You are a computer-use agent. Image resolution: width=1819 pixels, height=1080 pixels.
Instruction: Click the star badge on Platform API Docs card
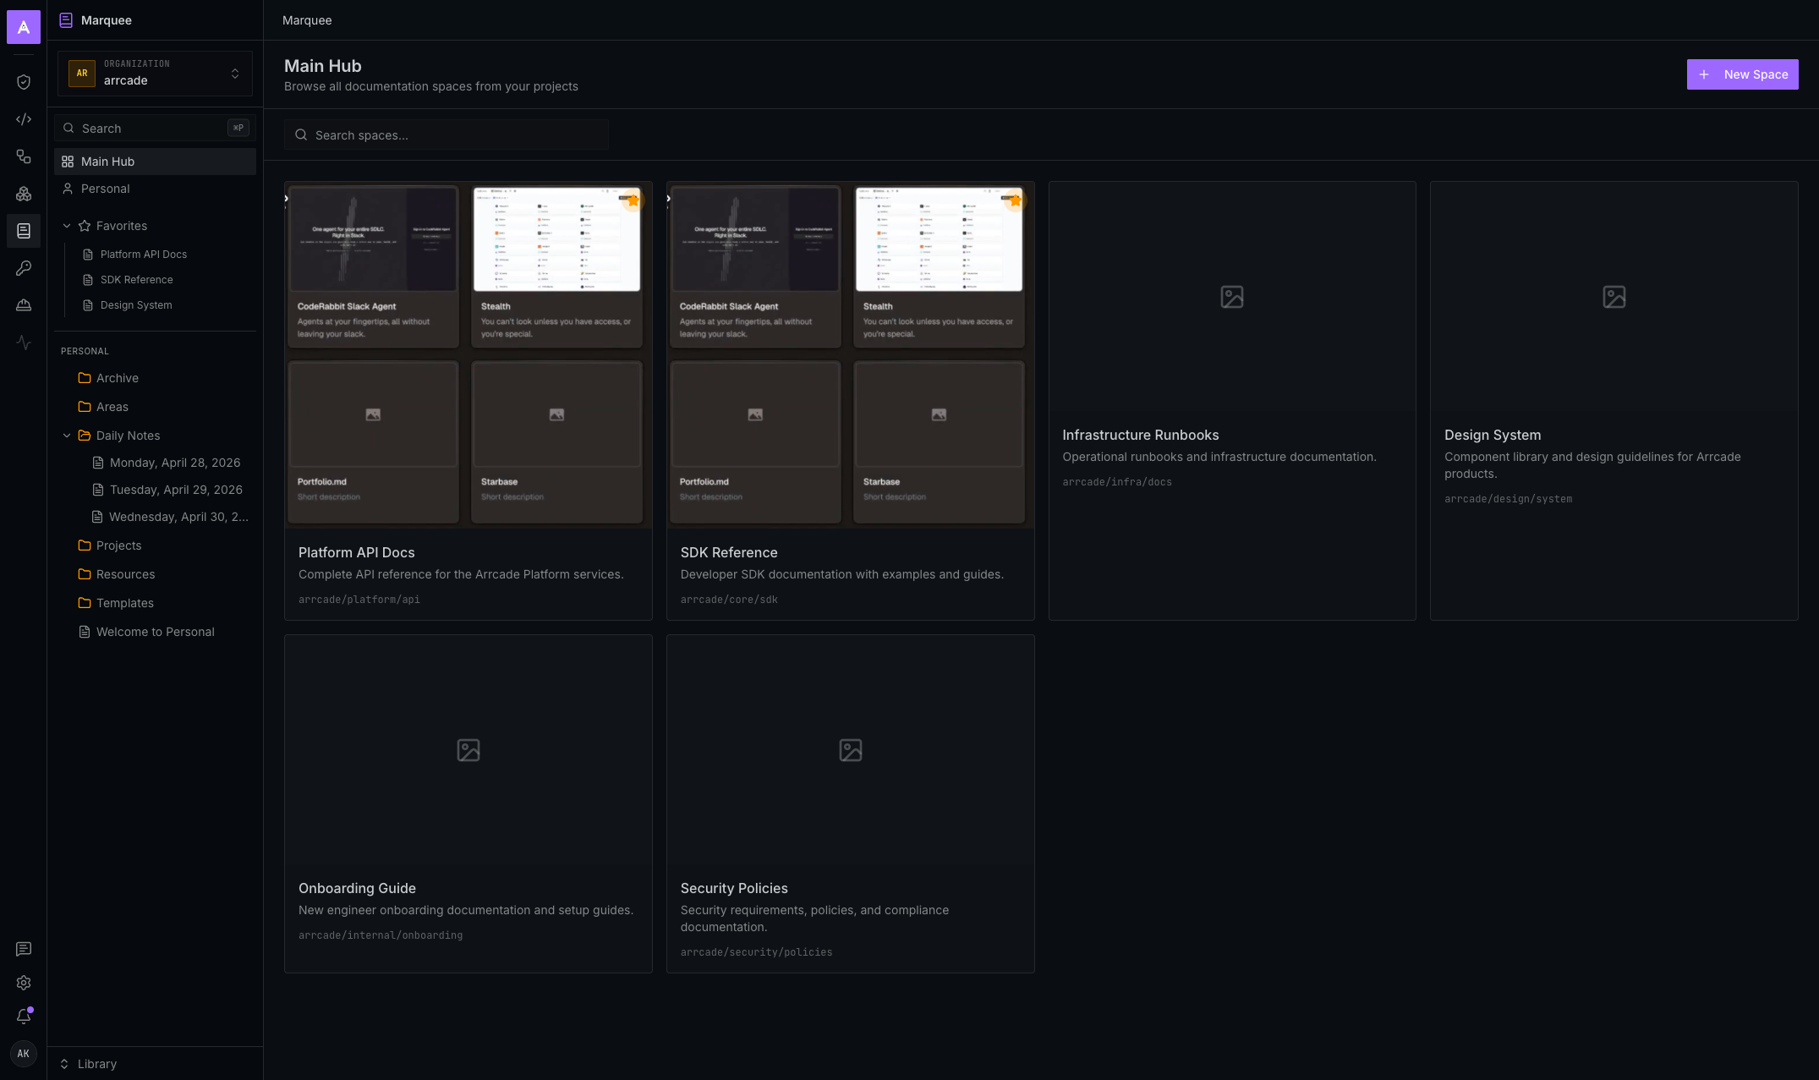tap(633, 200)
